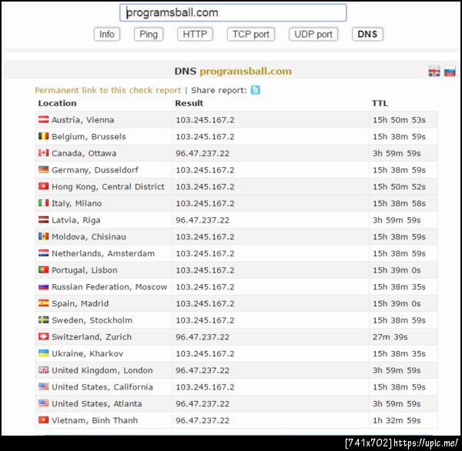Click the United States California flag icon
This screenshot has width=462, height=451.
(44, 386)
